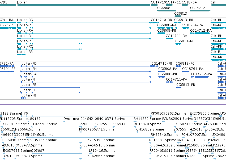Screen dimensions: 226x160
Task: Select the Jupiter gene bar
Action: pos(83,5)
